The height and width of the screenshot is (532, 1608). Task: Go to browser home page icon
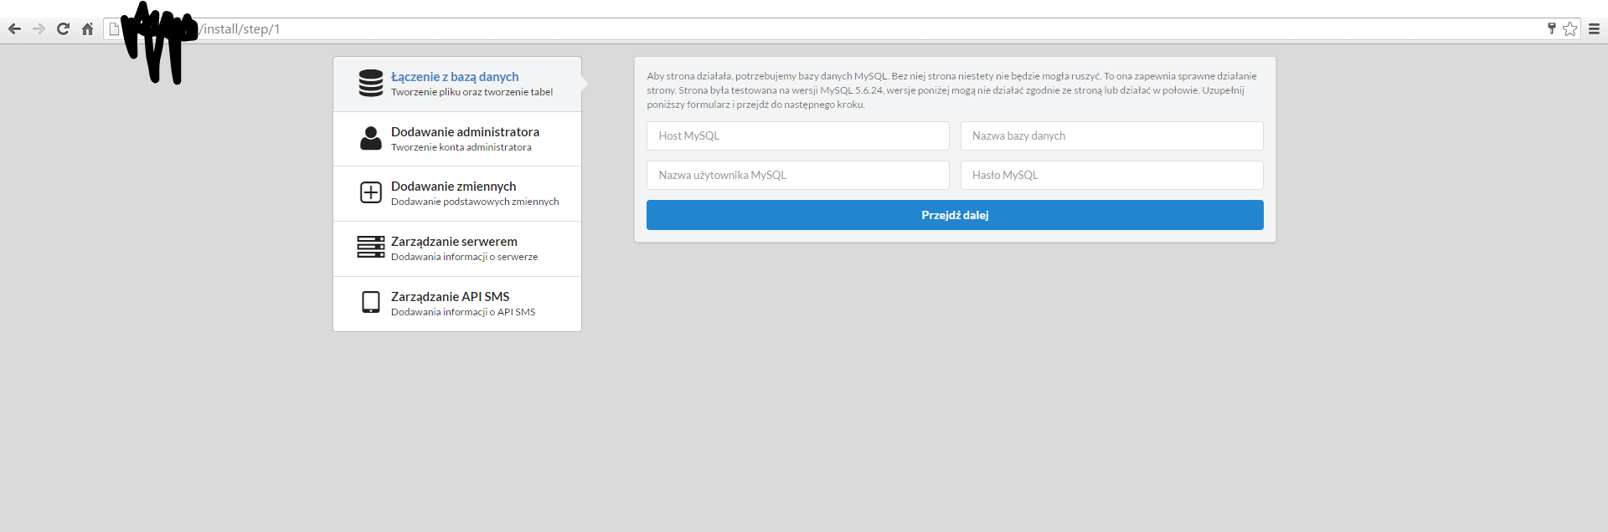tap(87, 29)
